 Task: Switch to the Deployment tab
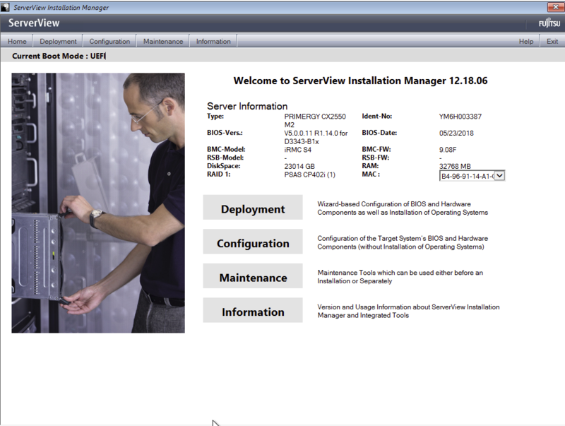click(x=58, y=41)
